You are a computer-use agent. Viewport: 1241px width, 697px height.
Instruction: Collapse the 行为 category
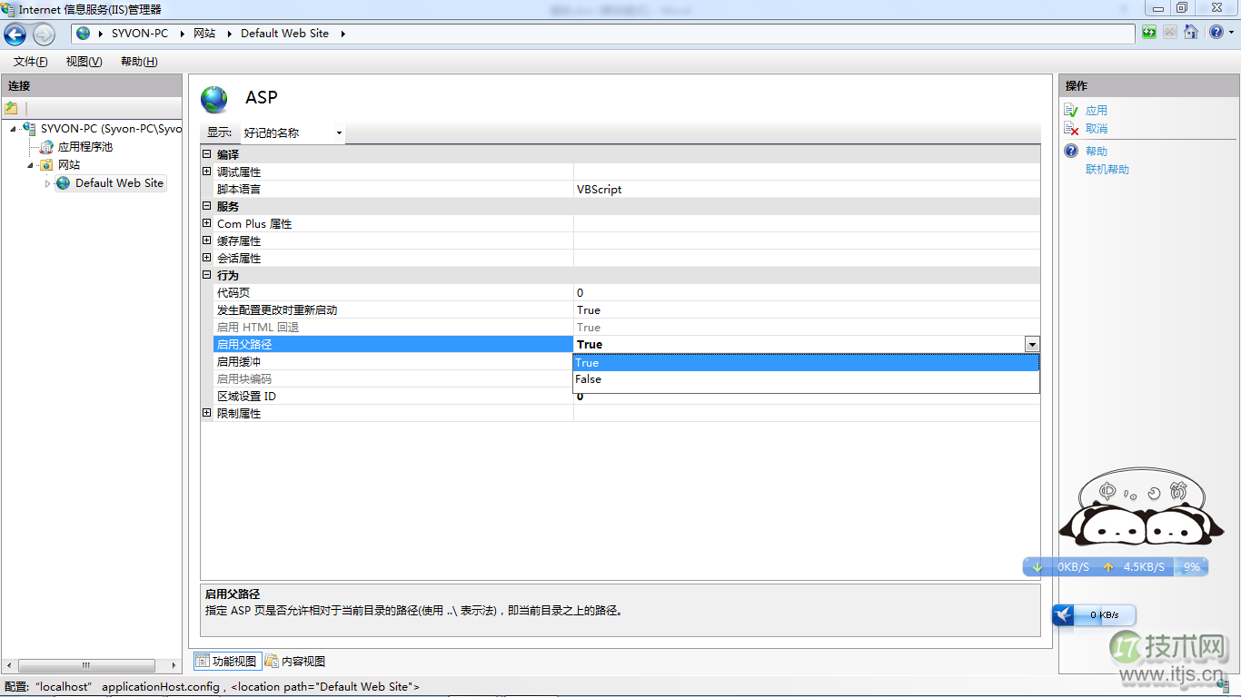tap(207, 275)
